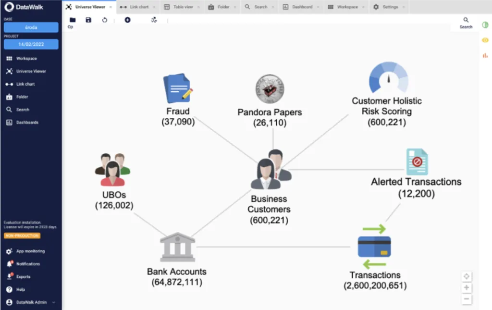Save the universe with the floppy icon
Viewport: 492px width, 310px height.
[x=88, y=20]
